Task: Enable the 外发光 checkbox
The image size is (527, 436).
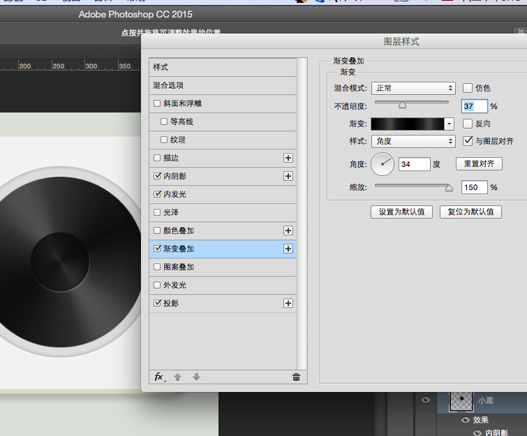Action: 157,285
